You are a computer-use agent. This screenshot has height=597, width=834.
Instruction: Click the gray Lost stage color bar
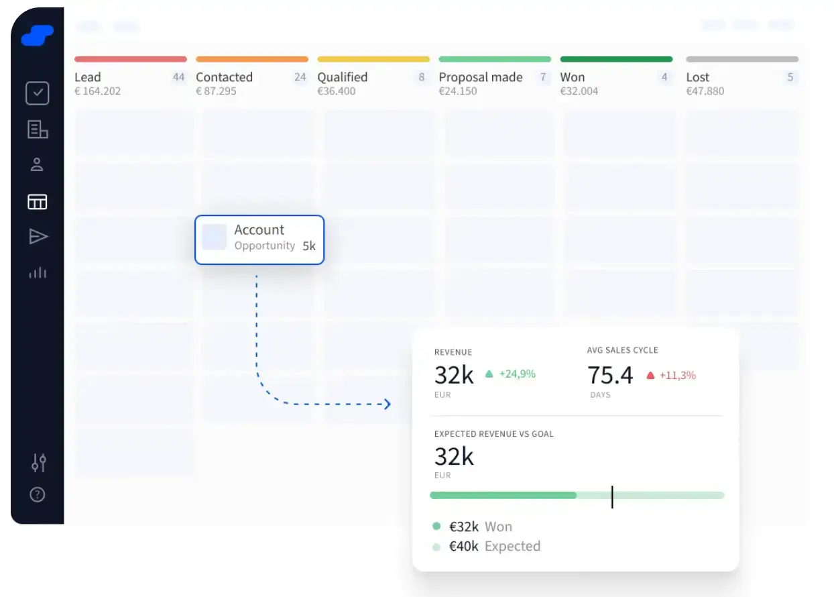[x=742, y=59]
